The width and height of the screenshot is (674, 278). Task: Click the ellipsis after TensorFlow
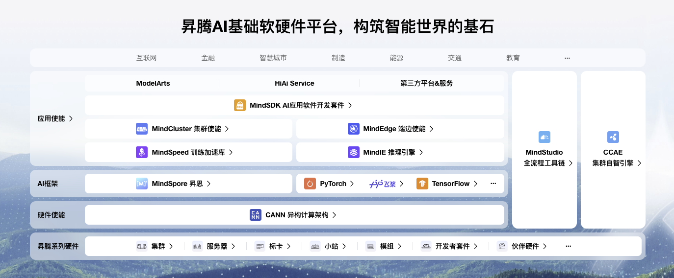pyautogui.click(x=493, y=184)
